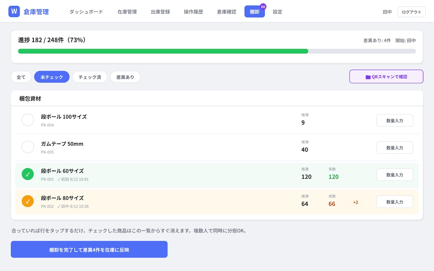Toggle the orange checkmark for 段ボール 80サイズ
Screen dimensions: 434x271
pyautogui.click(x=28, y=201)
